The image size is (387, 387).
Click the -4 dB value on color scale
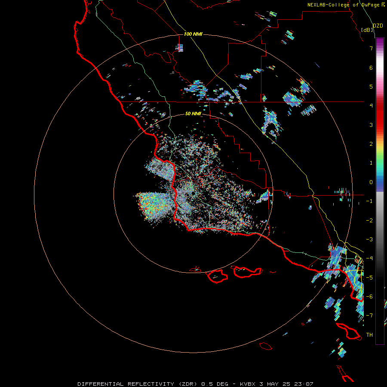[369, 258]
